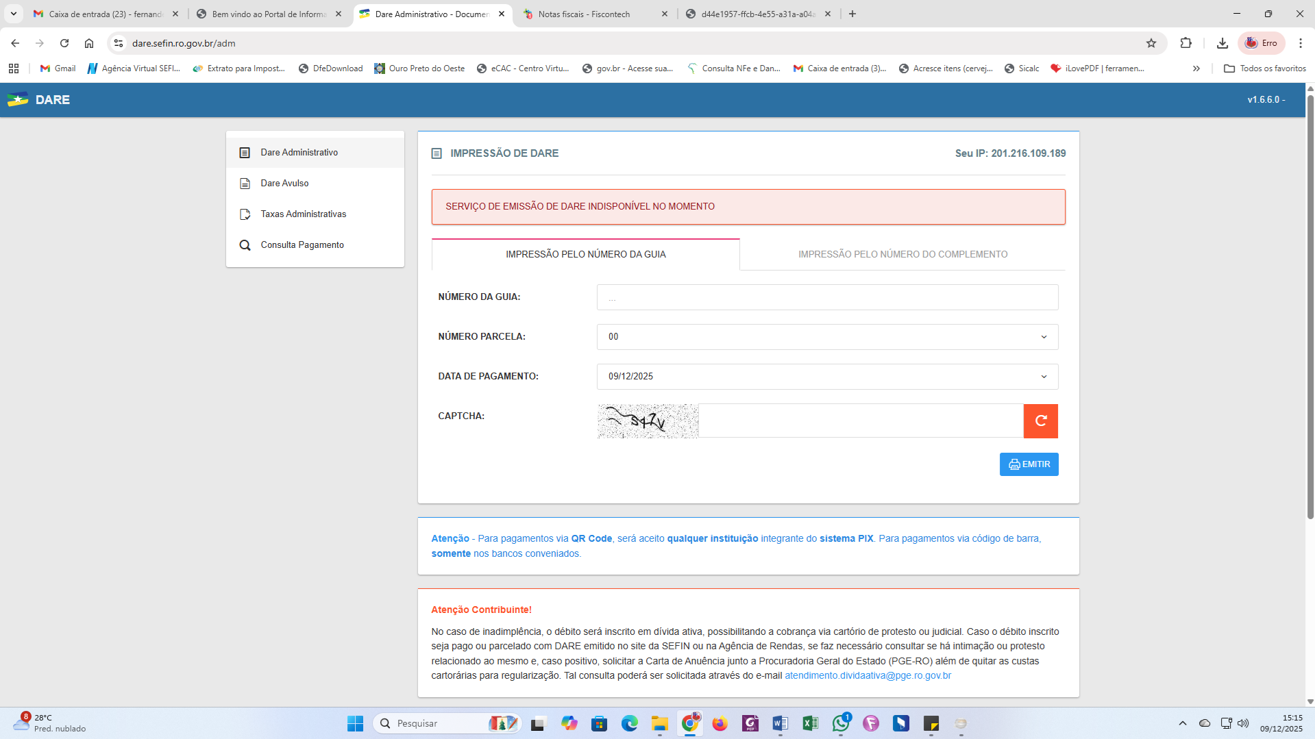Open Chrome extensions puzzle icon

tap(1185, 43)
